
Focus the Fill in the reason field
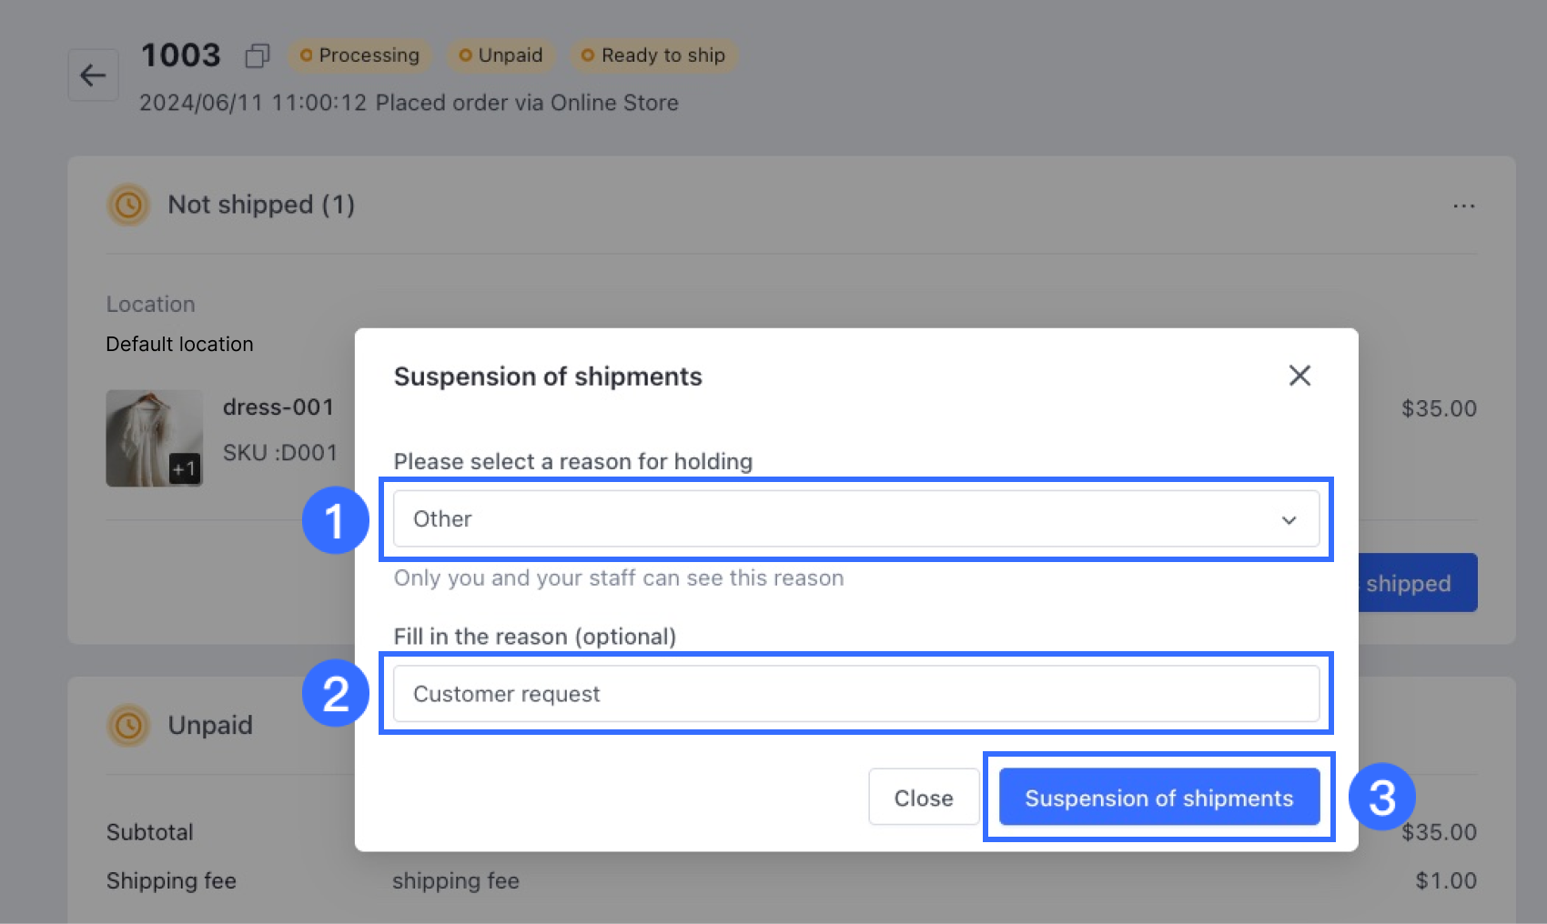[x=855, y=694]
